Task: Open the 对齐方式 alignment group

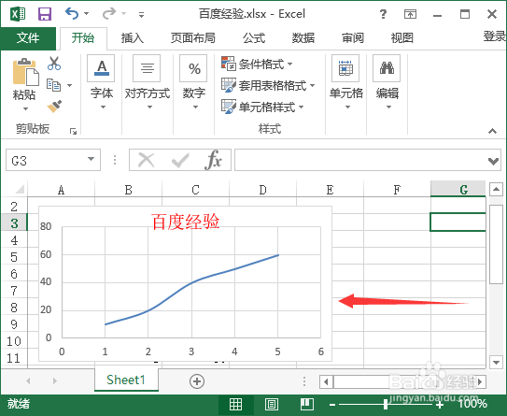Action: tap(148, 82)
